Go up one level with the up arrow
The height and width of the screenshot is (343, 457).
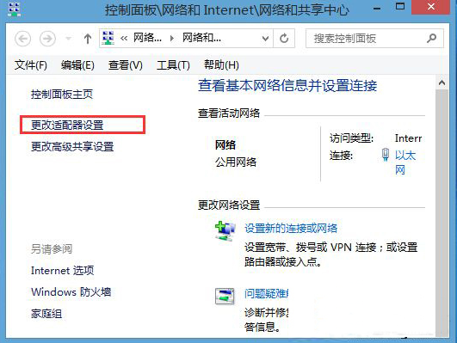[x=88, y=39]
